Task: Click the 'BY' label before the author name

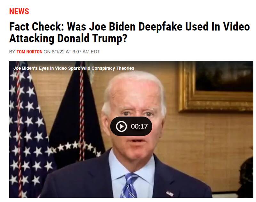Action: click(12, 52)
